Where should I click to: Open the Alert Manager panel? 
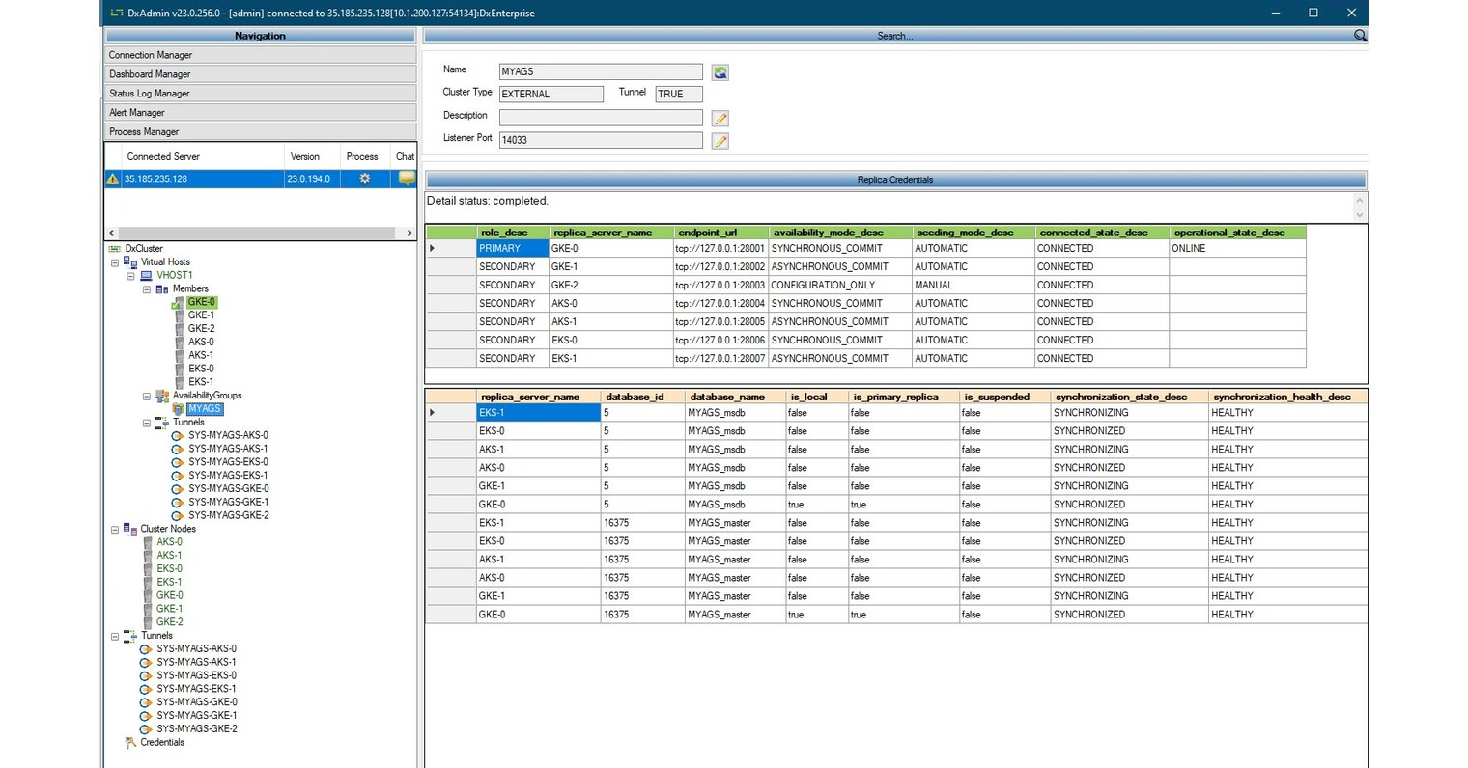tap(261, 112)
